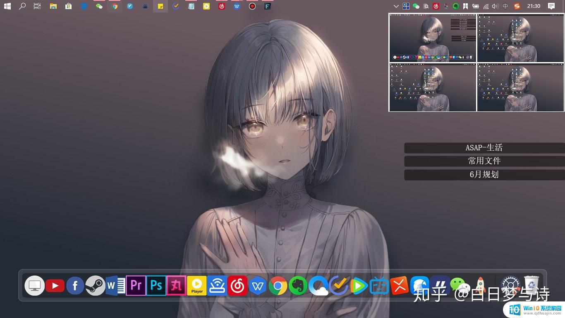Open red record button app in taskbar

tap(252, 6)
